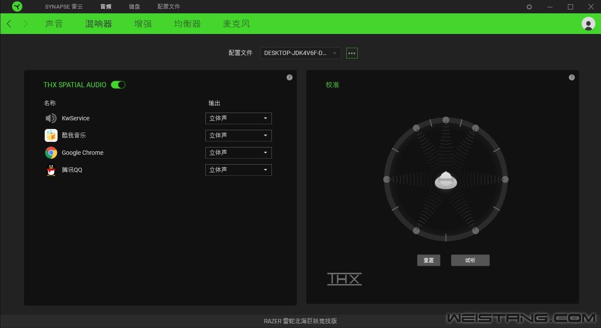Select top center speaker node
The height and width of the screenshot is (328, 601).
pos(446,120)
